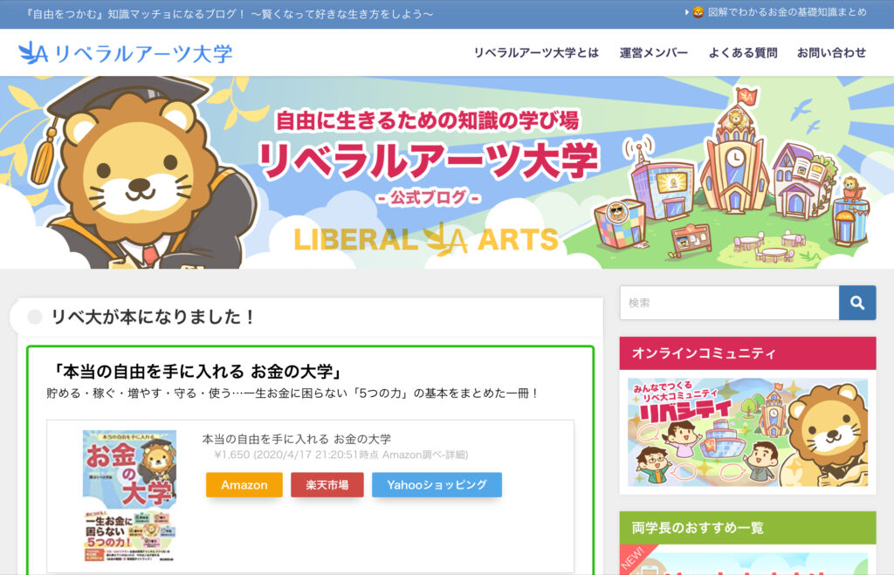Image resolution: width=894 pixels, height=575 pixels.
Task: Click the site logo leaf icon
Action: [x=33, y=53]
